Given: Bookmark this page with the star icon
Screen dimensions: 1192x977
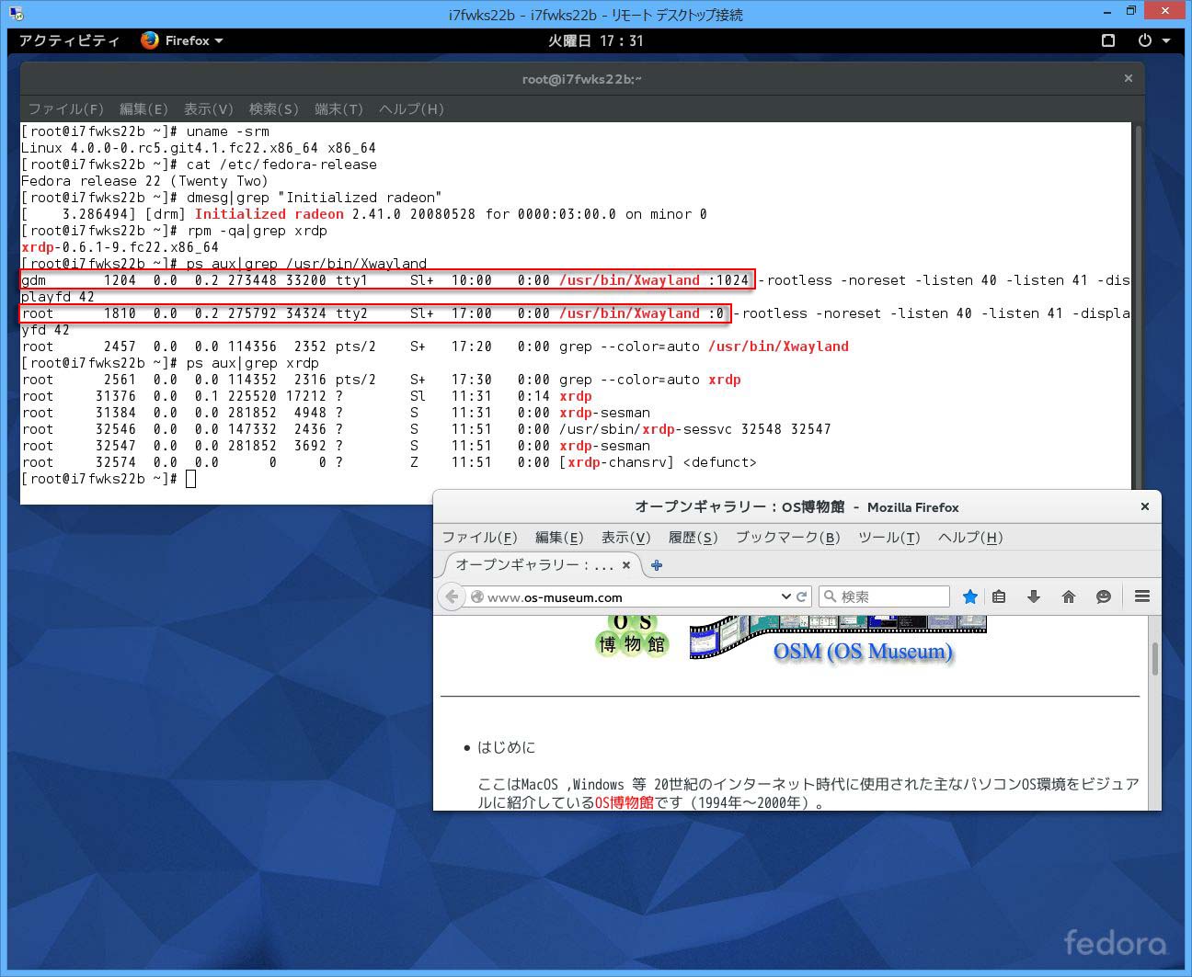Looking at the screenshot, I should click(x=969, y=596).
